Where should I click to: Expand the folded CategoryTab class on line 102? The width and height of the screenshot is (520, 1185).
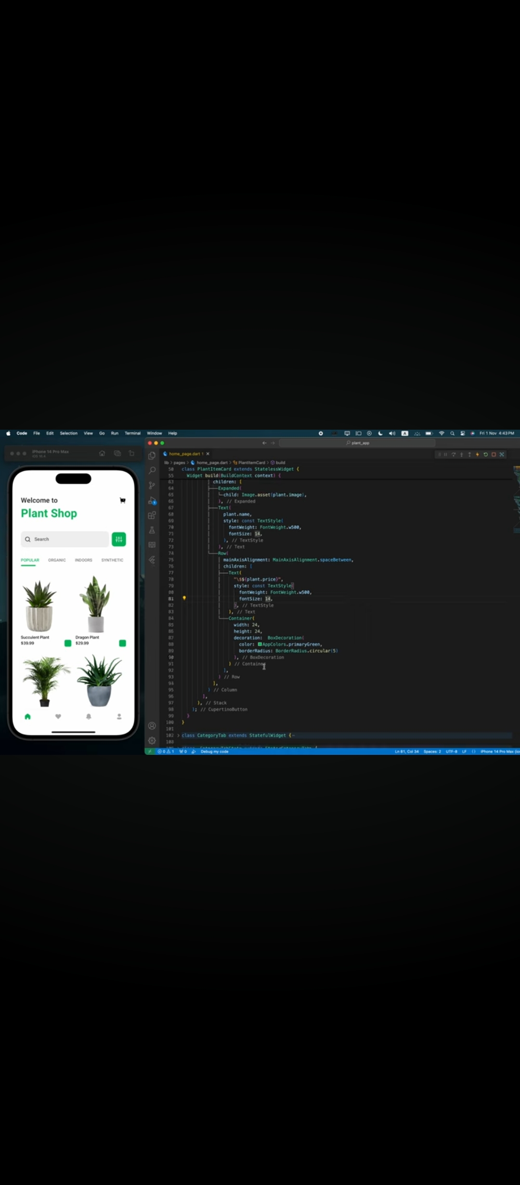(x=178, y=736)
